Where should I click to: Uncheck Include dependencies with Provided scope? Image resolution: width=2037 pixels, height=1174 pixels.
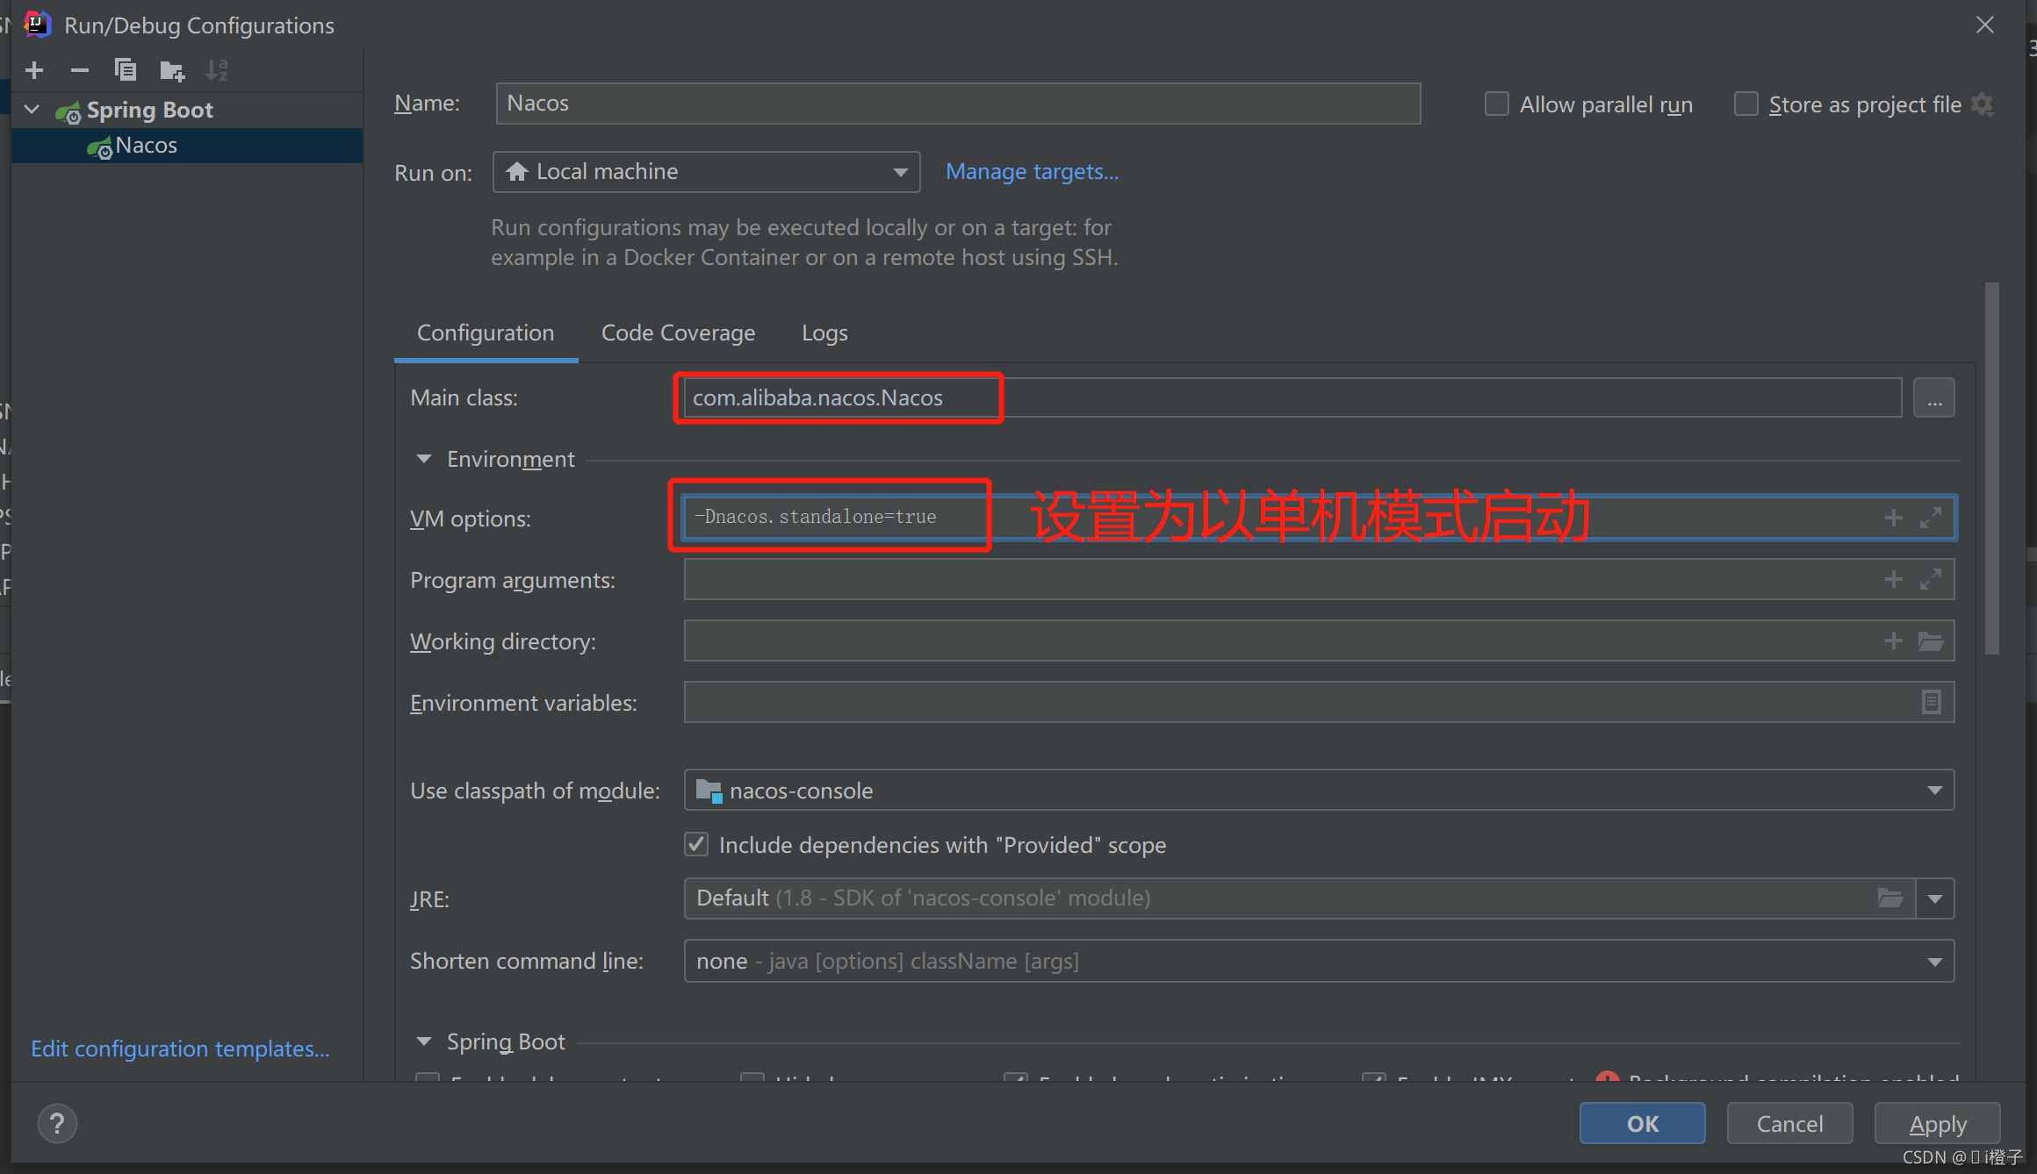click(696, 845)
